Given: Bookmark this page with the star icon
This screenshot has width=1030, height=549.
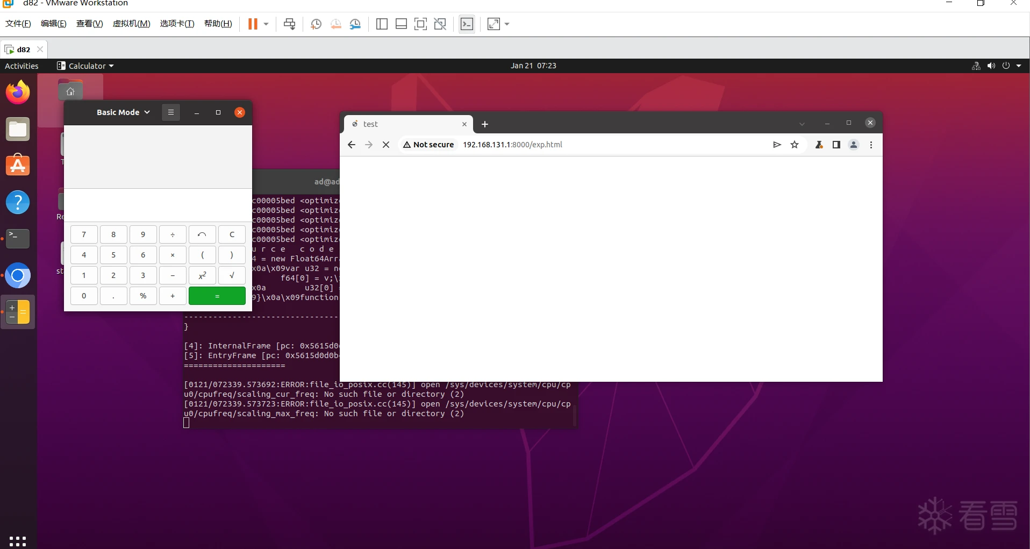Looking at the screenshot, I should tap(795, 145).
